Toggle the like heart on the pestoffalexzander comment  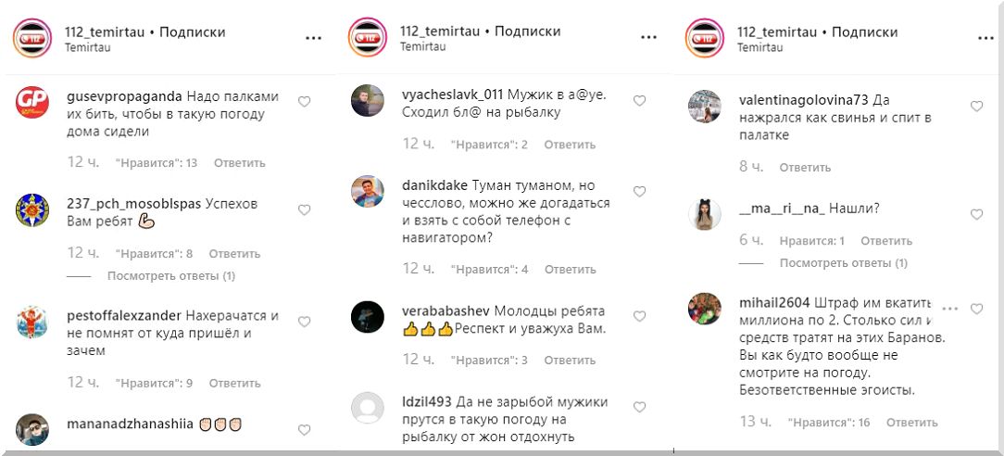click(x=305, y=322)
